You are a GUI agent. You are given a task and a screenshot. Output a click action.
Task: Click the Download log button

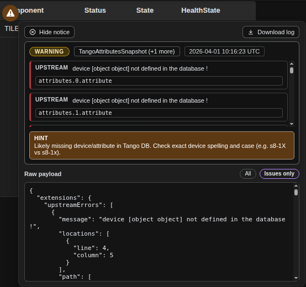point(271,32)
